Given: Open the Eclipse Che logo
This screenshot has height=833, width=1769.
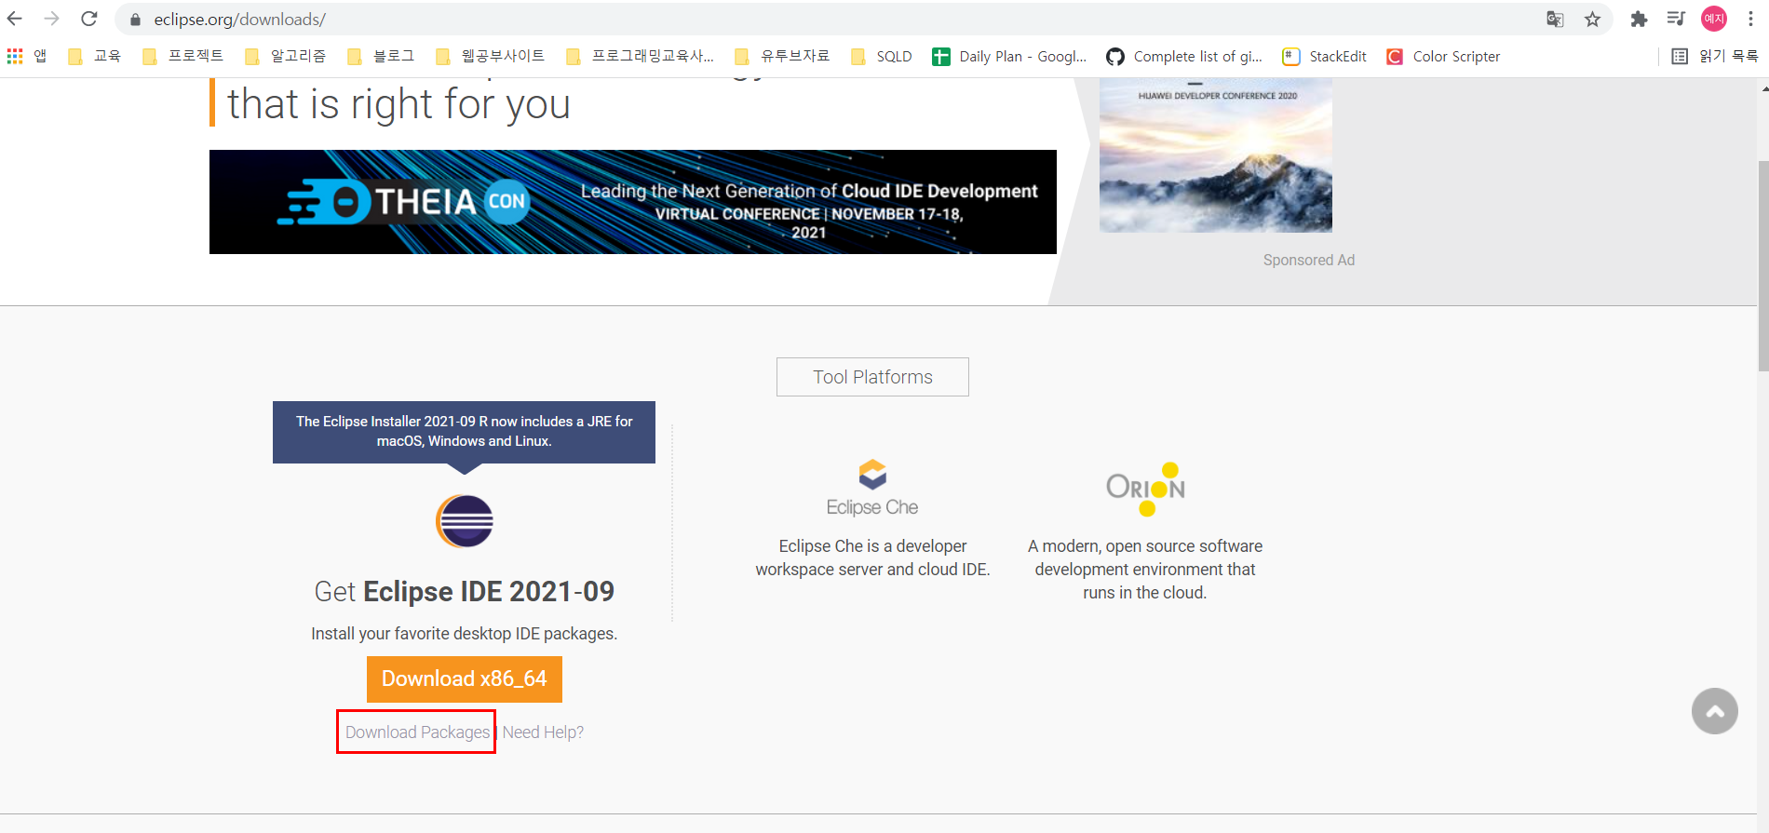Looking at the screenshot, I should (872, 489).
